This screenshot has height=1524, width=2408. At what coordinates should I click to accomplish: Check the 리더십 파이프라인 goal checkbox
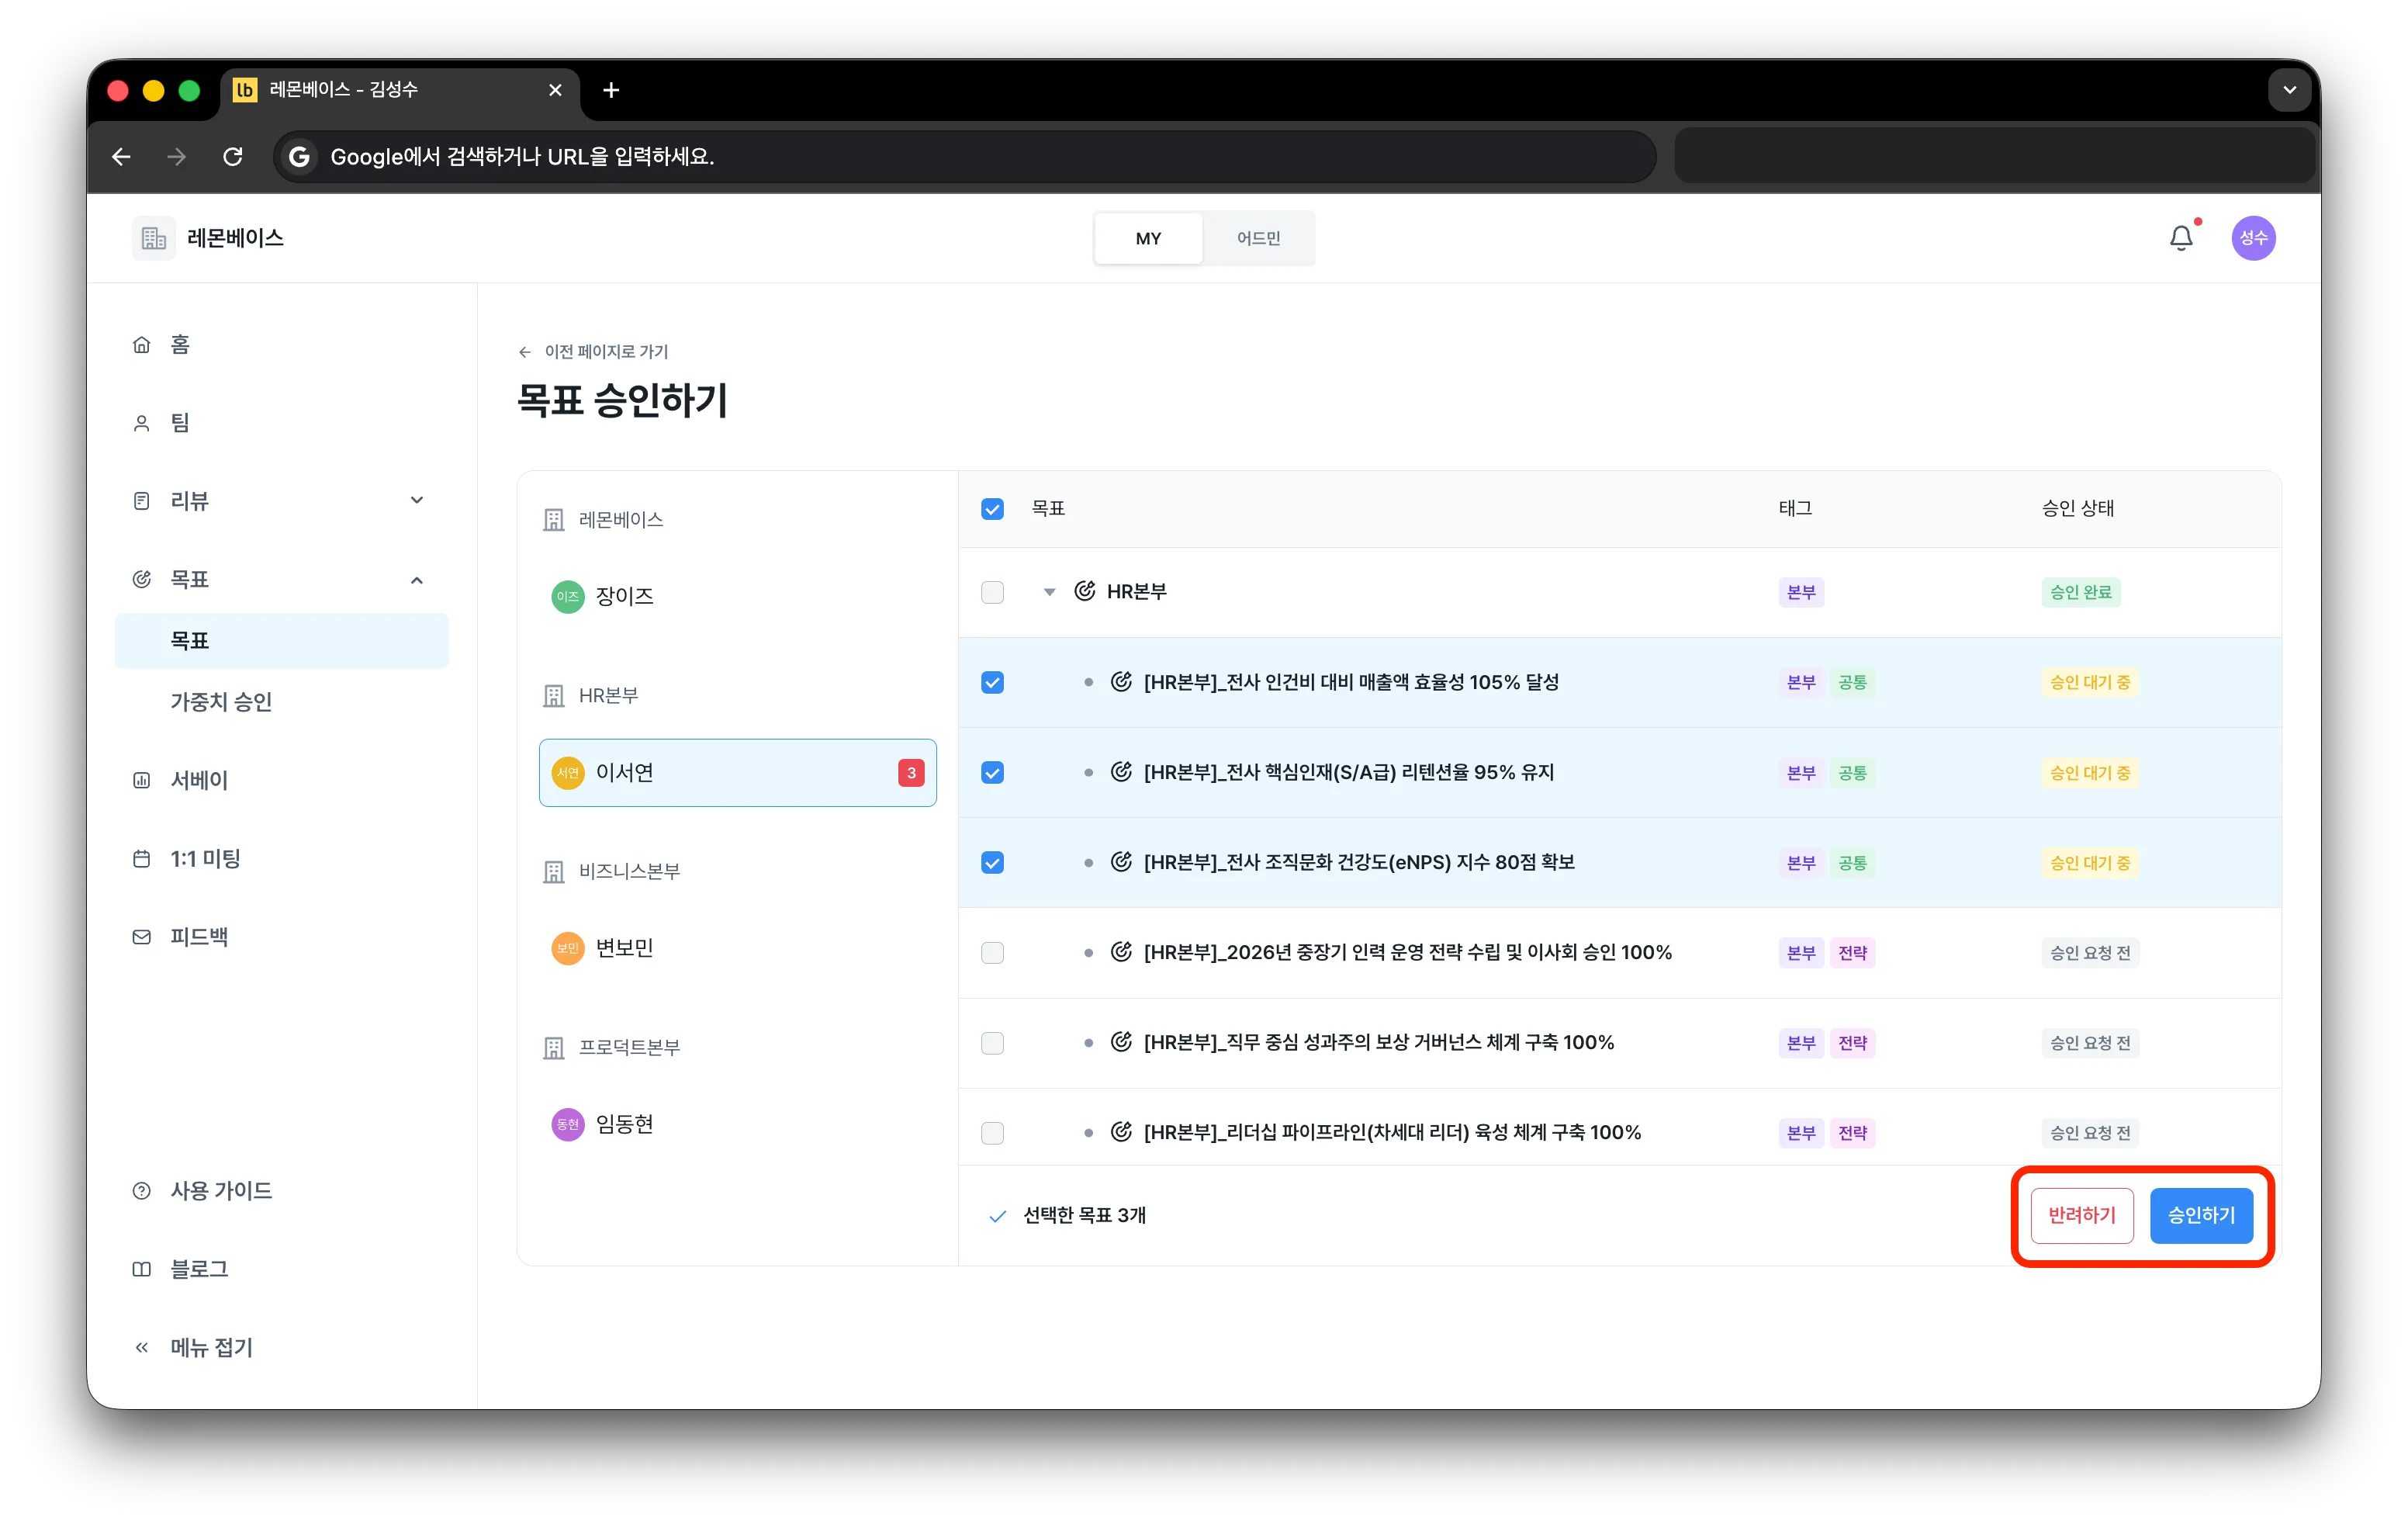(992, 1133)
